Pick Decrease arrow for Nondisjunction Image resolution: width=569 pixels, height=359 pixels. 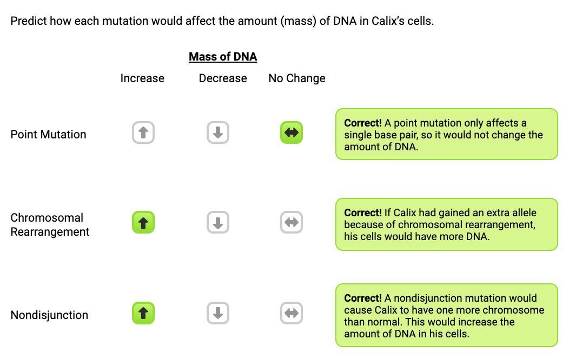tap(218, 313)
